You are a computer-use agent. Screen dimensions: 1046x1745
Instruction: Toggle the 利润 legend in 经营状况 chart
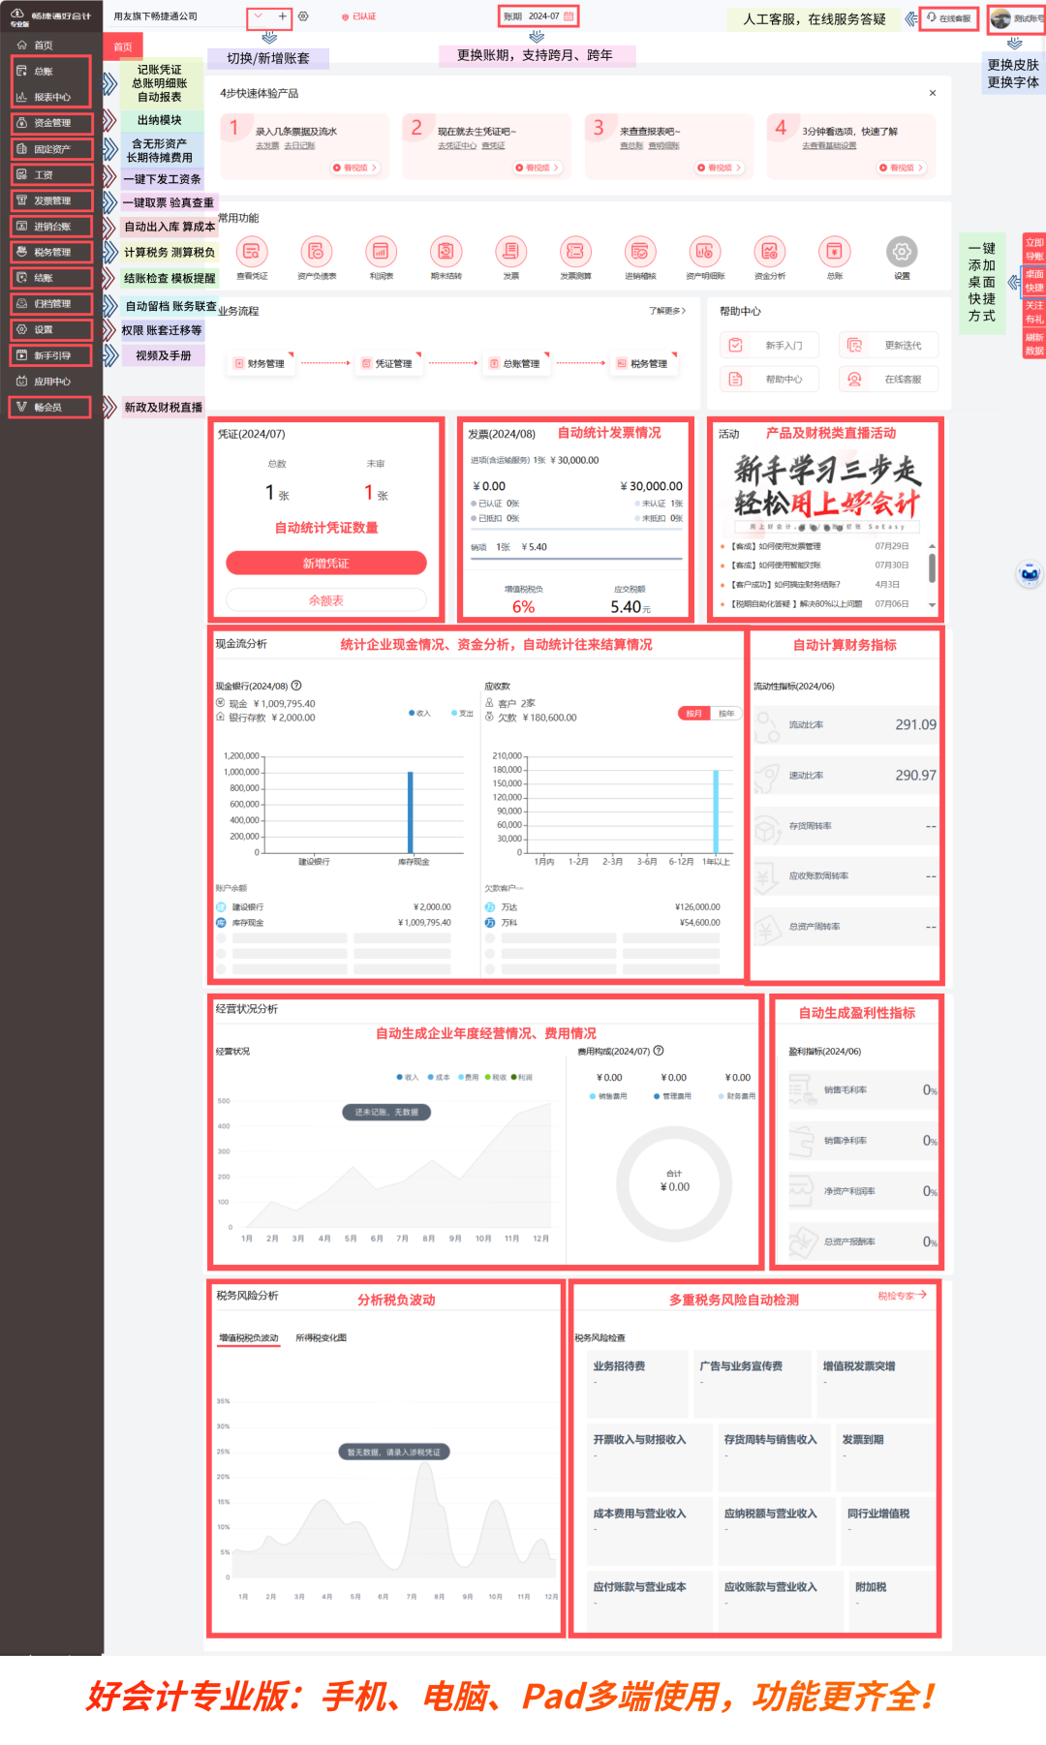pyautogui.click(x=522, y=1077)
